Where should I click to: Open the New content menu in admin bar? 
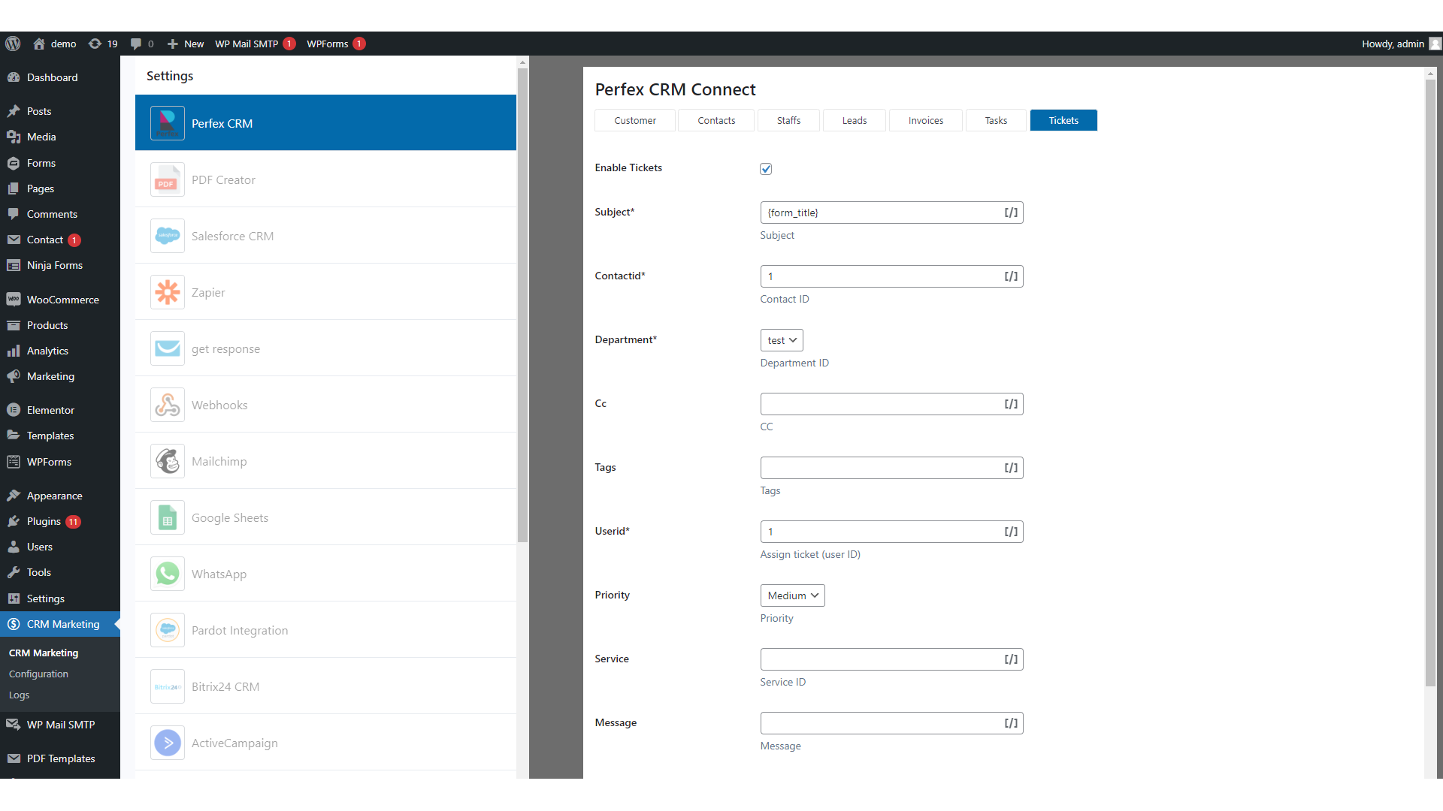pos(185,44)
